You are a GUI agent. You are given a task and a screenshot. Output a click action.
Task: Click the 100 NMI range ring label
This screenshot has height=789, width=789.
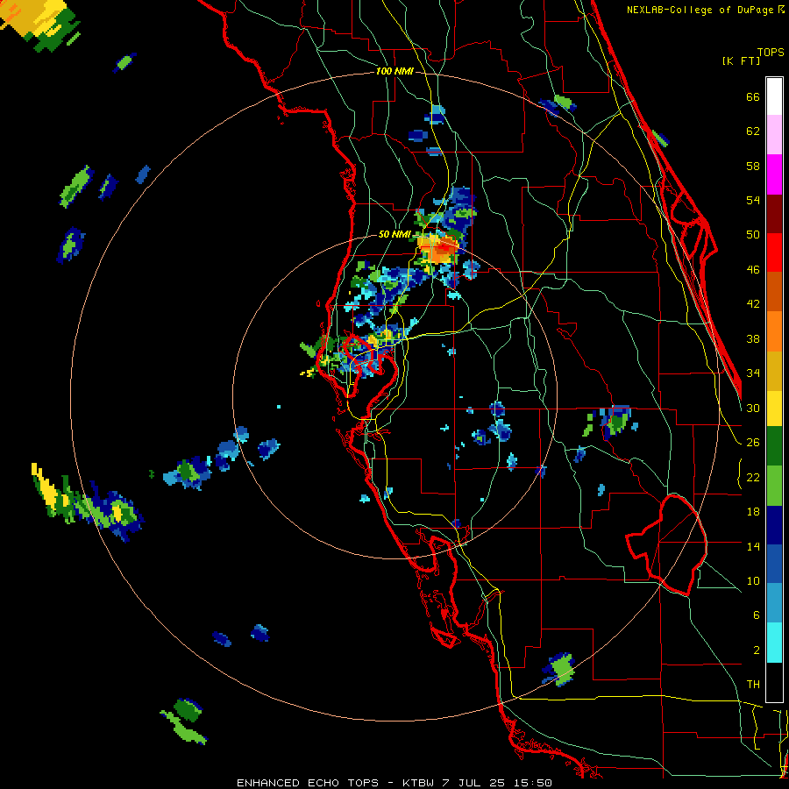(394, 72)
